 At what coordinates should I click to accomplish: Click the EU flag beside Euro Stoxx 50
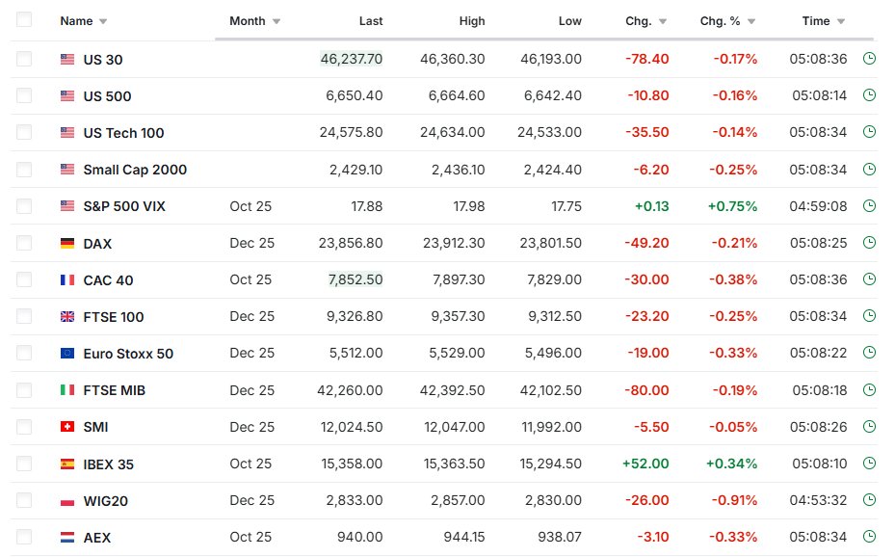click(67, 354)
